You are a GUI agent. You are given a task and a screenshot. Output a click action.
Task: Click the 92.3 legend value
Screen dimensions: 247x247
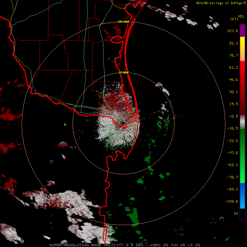[x=234, y=43]
